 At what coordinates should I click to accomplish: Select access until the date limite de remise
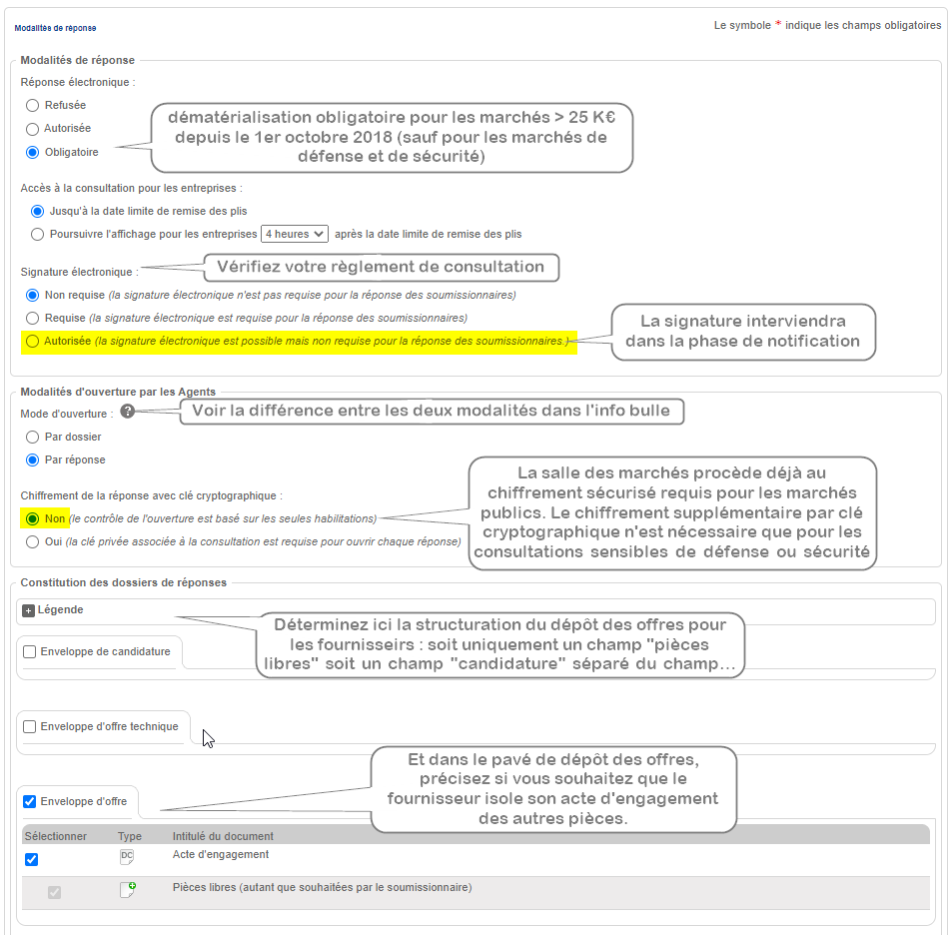pos(38,211)
